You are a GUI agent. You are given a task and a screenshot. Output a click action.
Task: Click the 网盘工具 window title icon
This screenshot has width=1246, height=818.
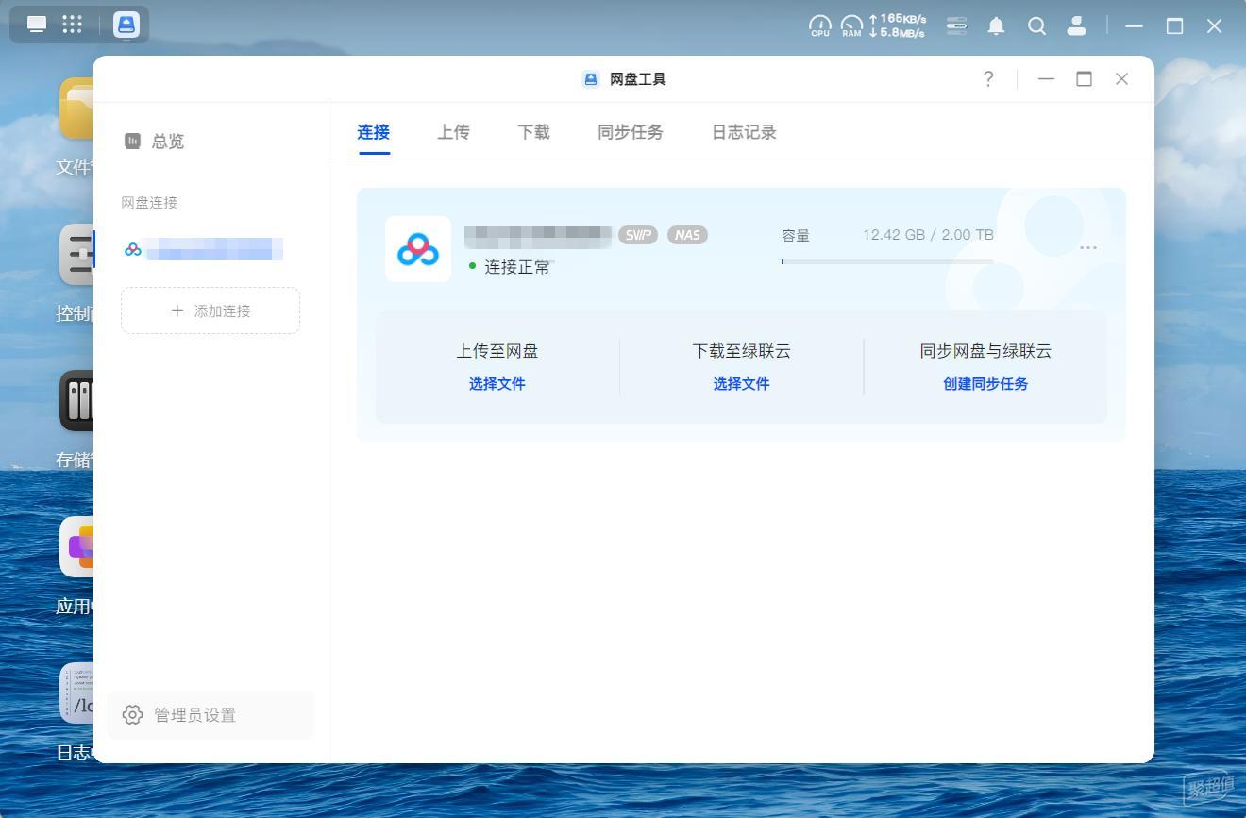[591, 79]
